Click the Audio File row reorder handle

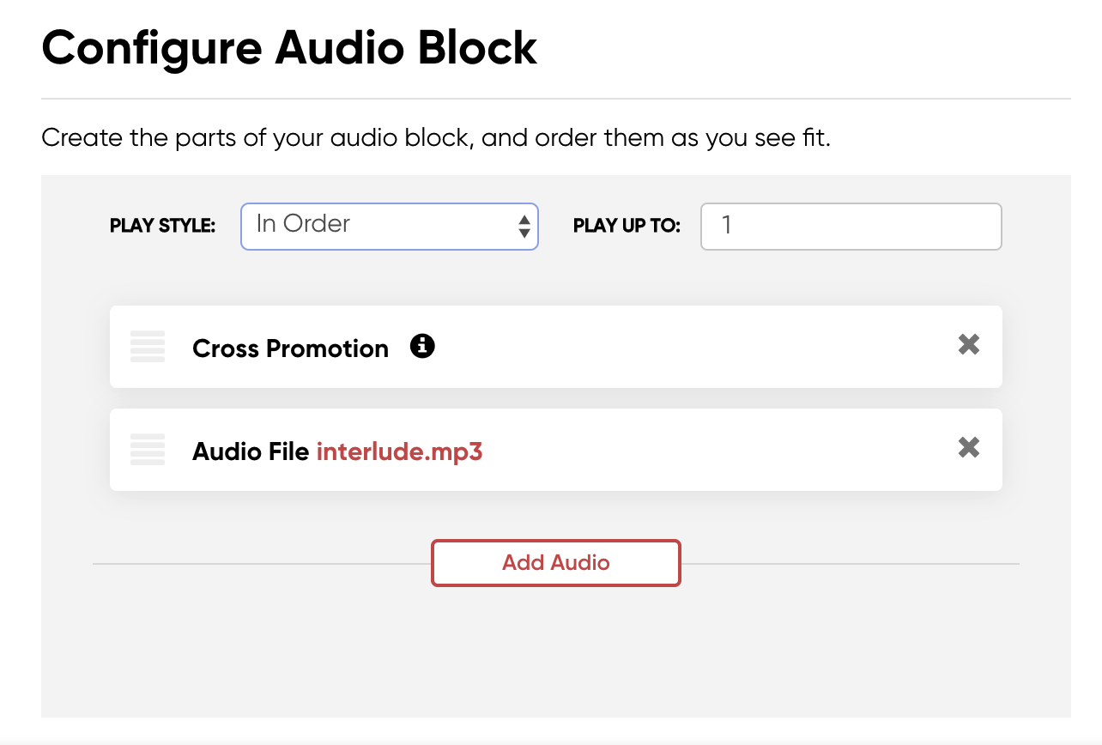pyautogui.click(x=148, y=450)
